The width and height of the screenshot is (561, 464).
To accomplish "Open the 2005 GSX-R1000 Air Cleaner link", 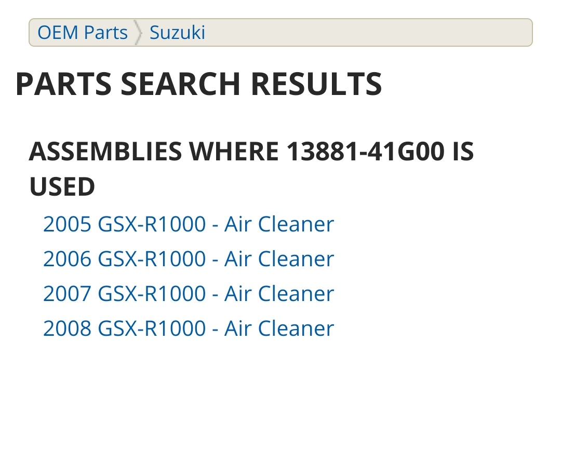I will (188, 224).
